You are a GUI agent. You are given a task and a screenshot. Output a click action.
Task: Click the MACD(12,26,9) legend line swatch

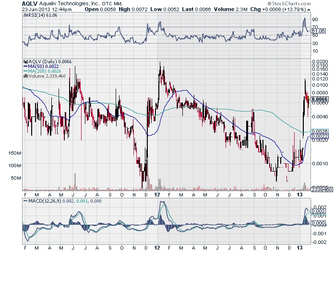click(25, 201)
